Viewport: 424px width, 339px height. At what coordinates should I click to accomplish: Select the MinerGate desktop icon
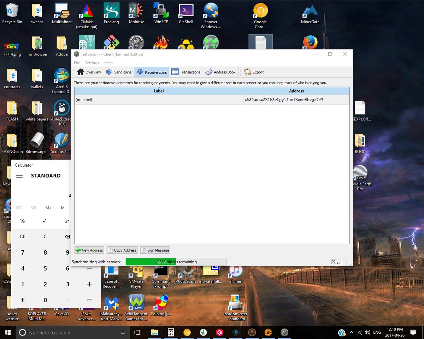[x=310, y=13]
